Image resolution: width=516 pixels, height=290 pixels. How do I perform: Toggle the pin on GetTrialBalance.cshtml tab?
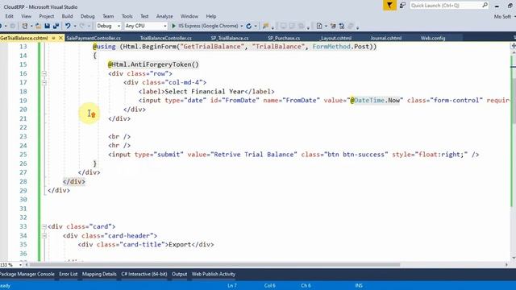tap(54, 38)
